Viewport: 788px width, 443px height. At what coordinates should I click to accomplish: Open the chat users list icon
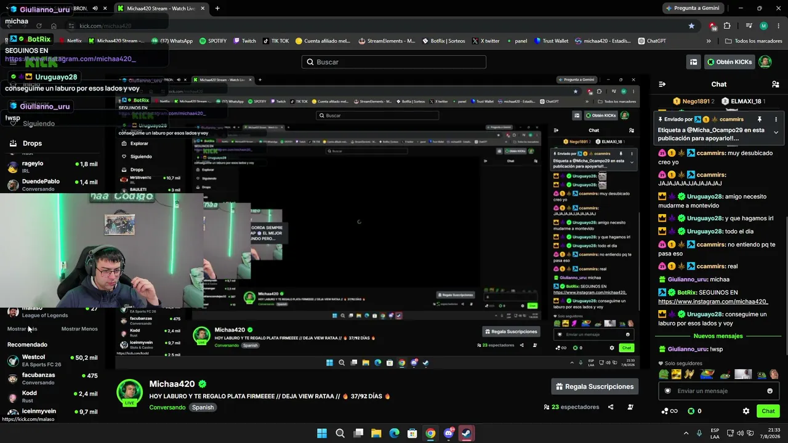click(x=776, y=84)
